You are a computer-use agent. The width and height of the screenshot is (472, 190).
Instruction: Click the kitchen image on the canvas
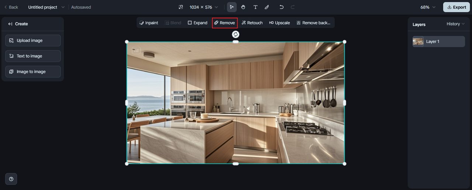[236, 103]
